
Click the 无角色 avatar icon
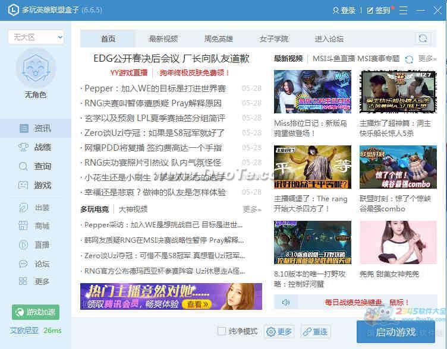tap(36, 68)
